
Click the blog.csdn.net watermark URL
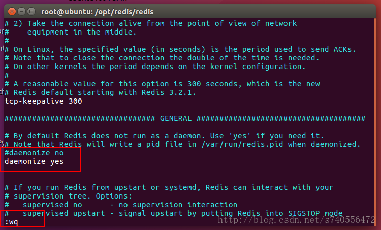tap(297, 220)
